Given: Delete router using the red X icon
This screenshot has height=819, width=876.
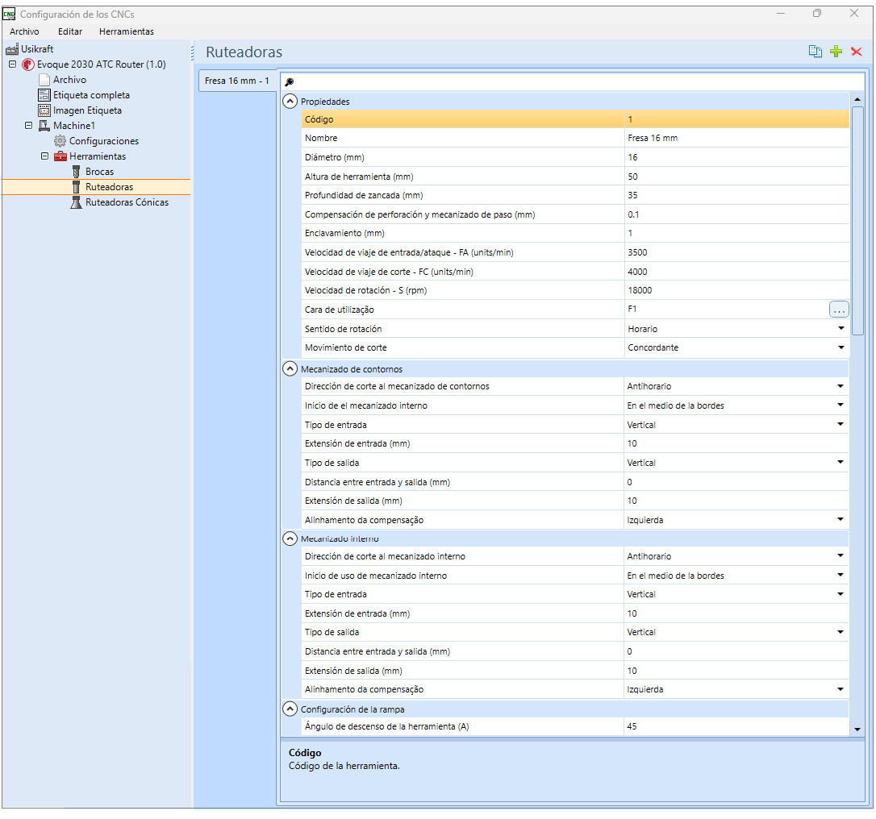Looking at the screenshot, I should pyautogui.click(x=856, y=52).
